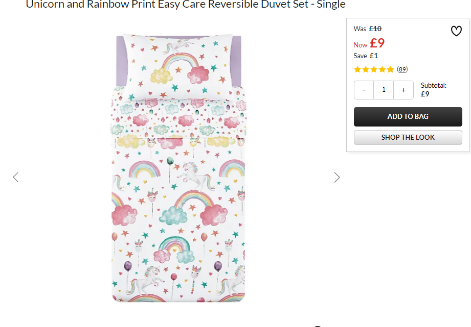Open Shop The Look
The width and height of the screenshot is (471, 327).
(x=408, y=137)
